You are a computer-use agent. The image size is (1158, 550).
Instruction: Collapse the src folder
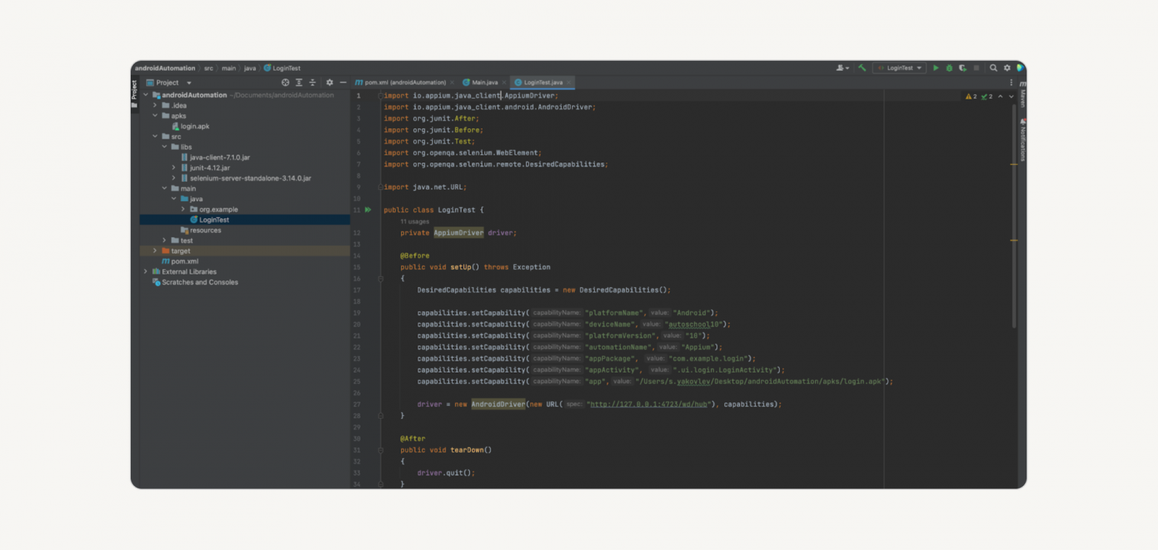click(155, 137)
